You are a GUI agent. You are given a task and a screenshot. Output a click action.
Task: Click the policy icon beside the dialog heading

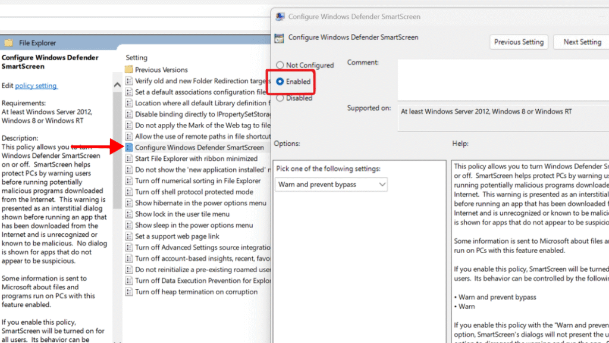tap(280, 38)
